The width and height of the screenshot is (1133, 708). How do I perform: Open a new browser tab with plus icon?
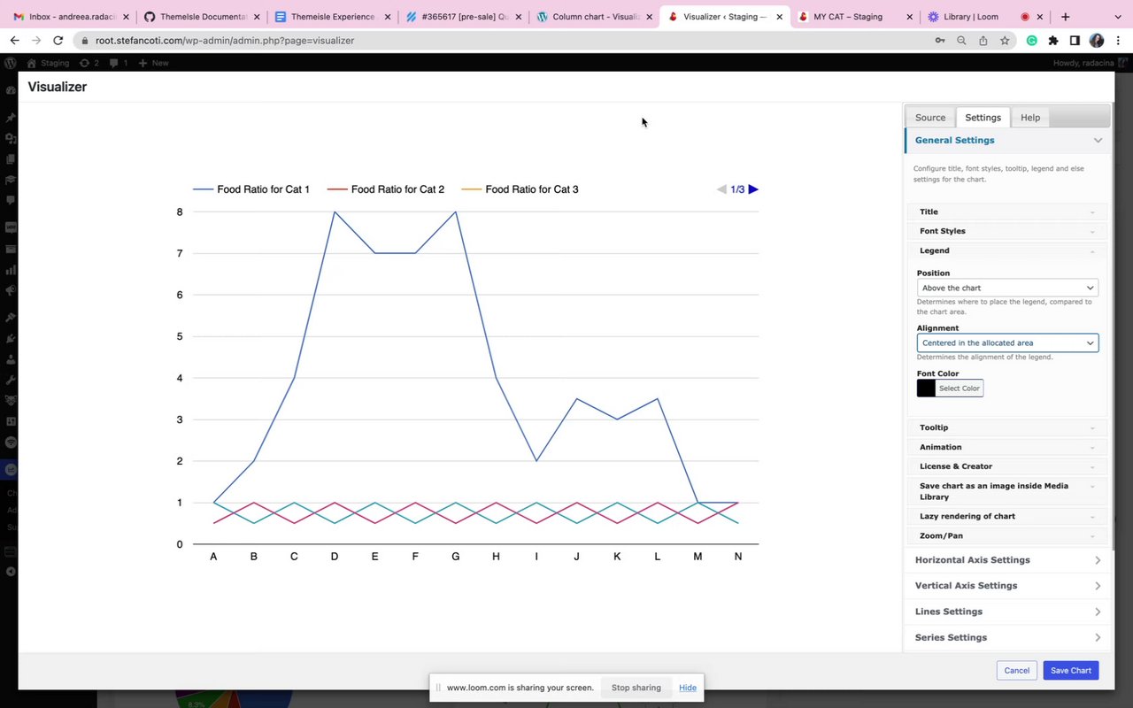pyautogui.click(x=1065, y=17)
